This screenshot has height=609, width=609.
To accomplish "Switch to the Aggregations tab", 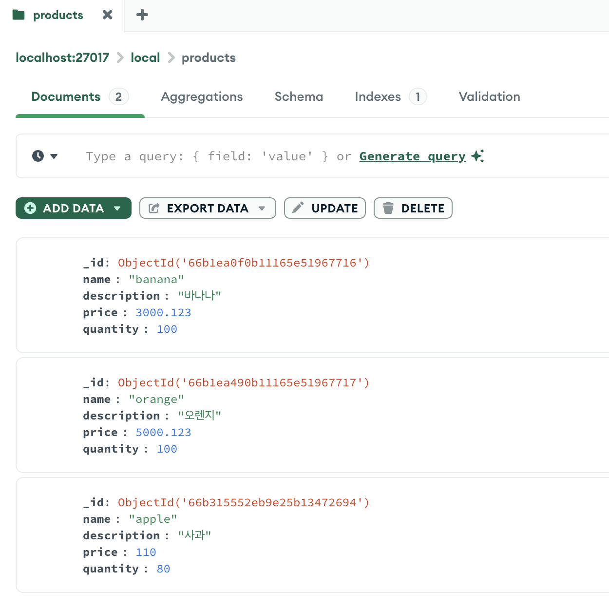I will pyautogui.click(x=202, y=96).
